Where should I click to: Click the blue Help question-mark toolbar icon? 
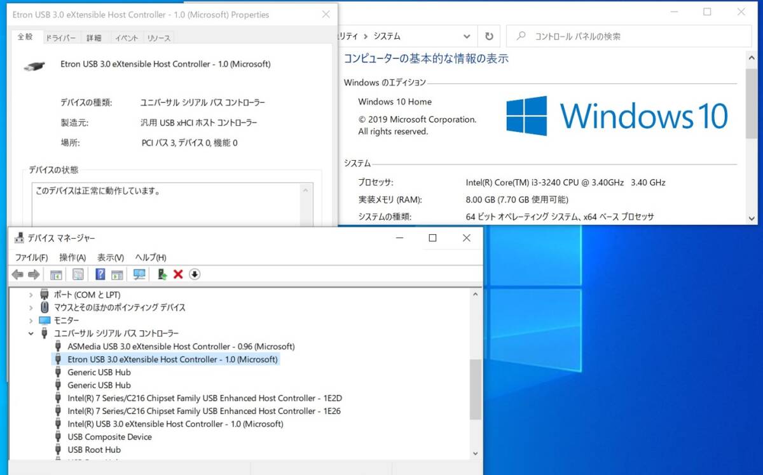[100, 274]
